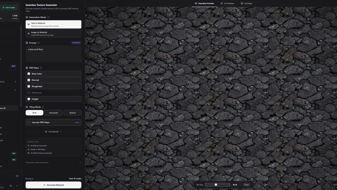Focus the prompt text area
This screenshot has height=190, width=337.
pyautogui.click(x=53, y=54)
